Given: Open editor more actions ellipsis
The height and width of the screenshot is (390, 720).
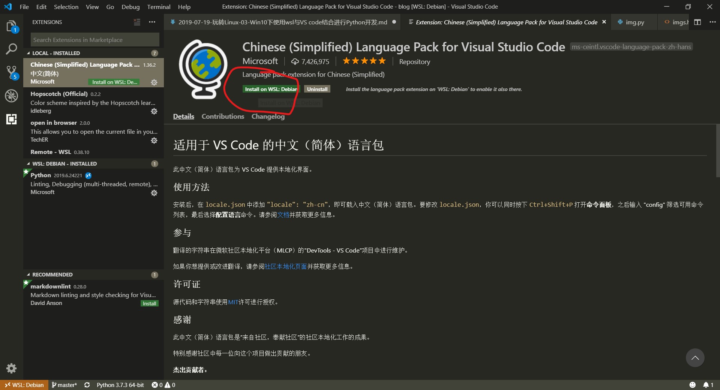Looking at the screenshot, I should [x=712, y=22].
